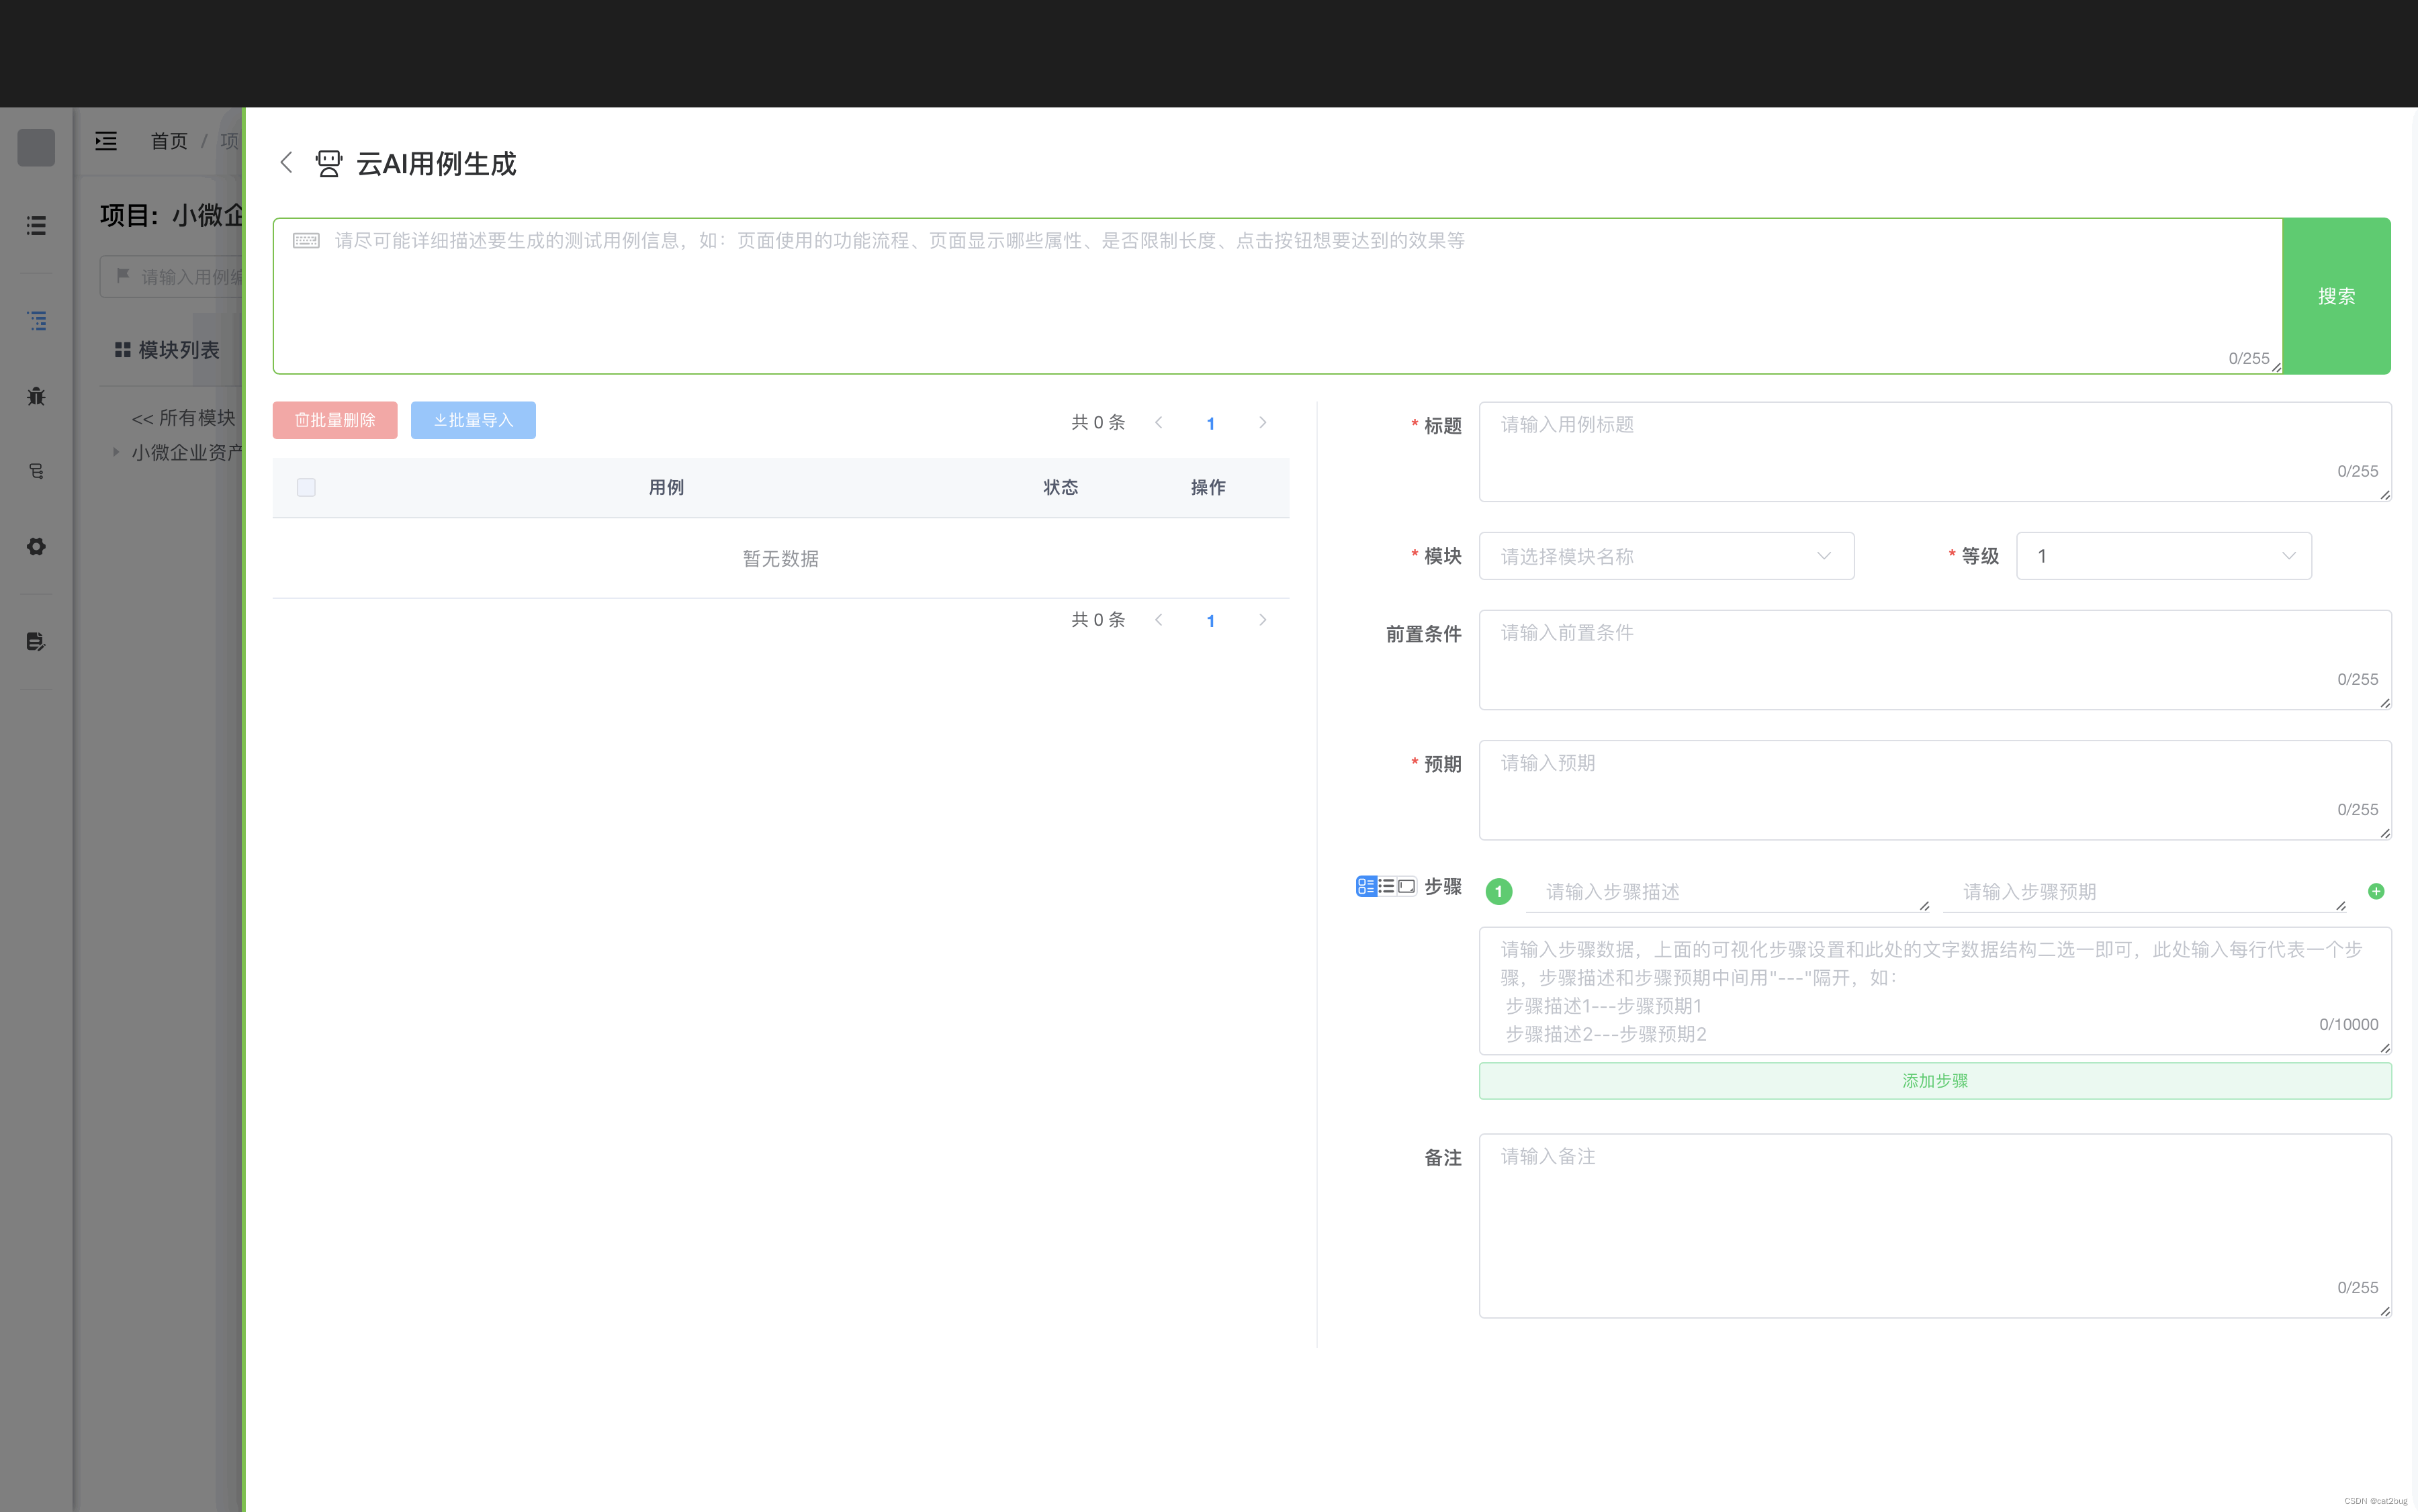Go to next page in top pagination

[1263, 422]
